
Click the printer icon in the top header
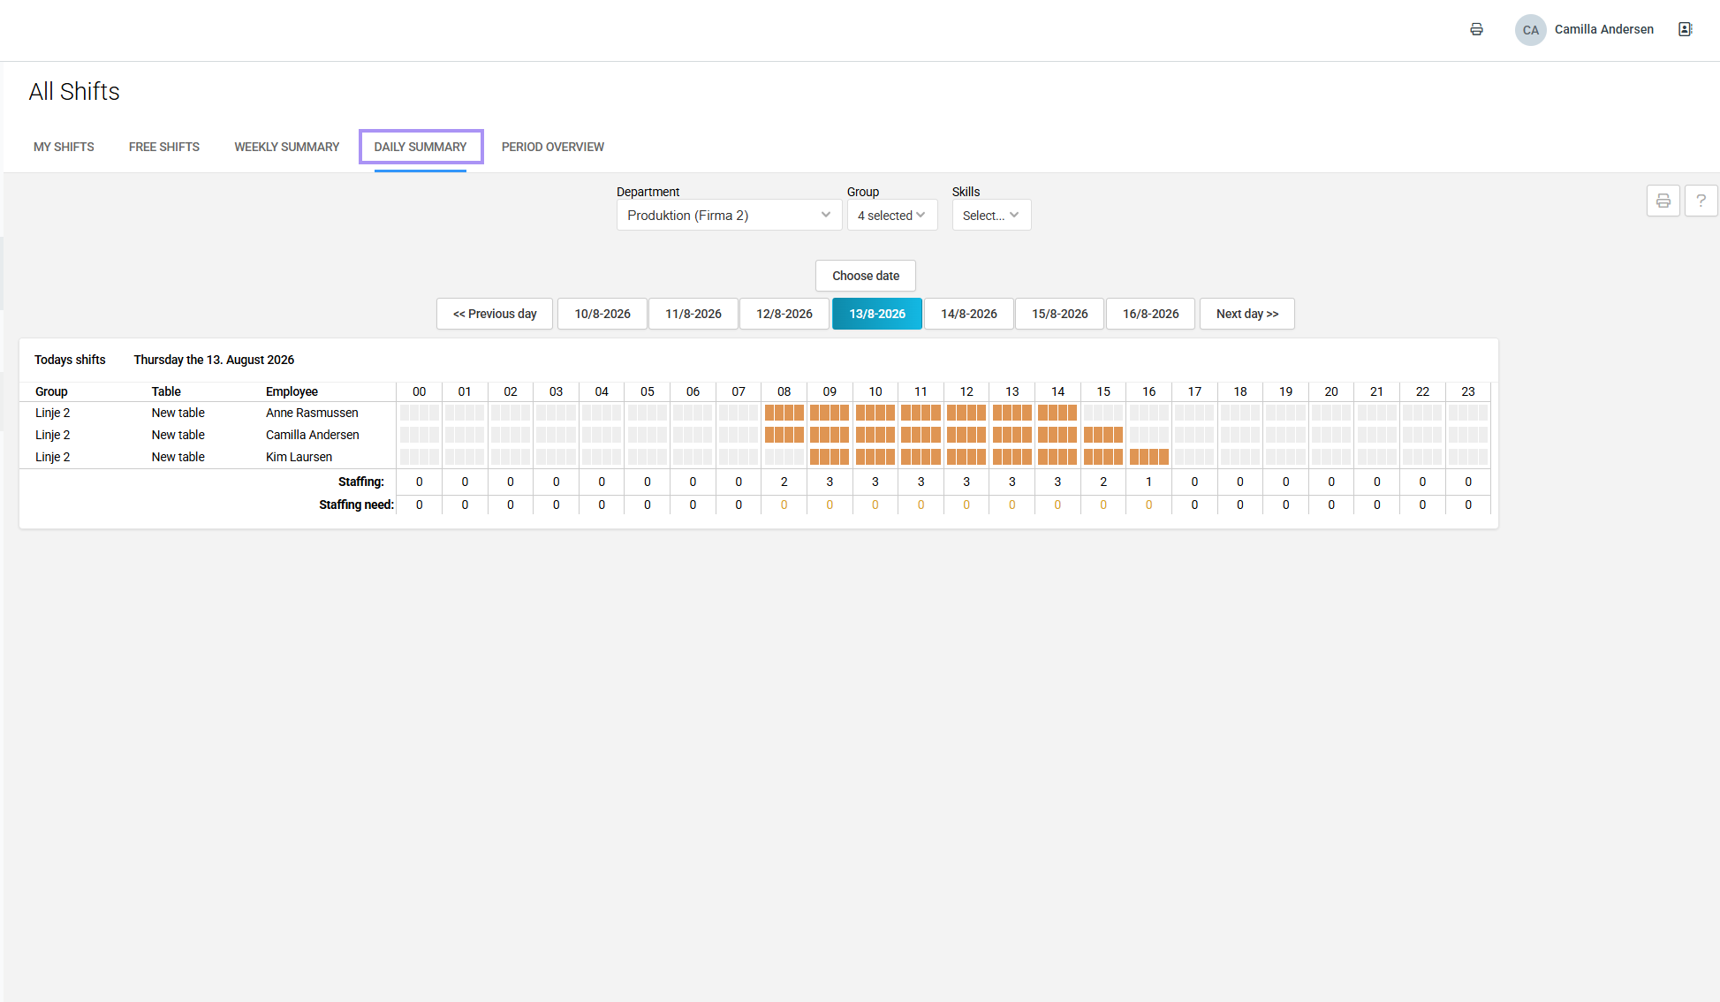click(x=1476, y=29)
